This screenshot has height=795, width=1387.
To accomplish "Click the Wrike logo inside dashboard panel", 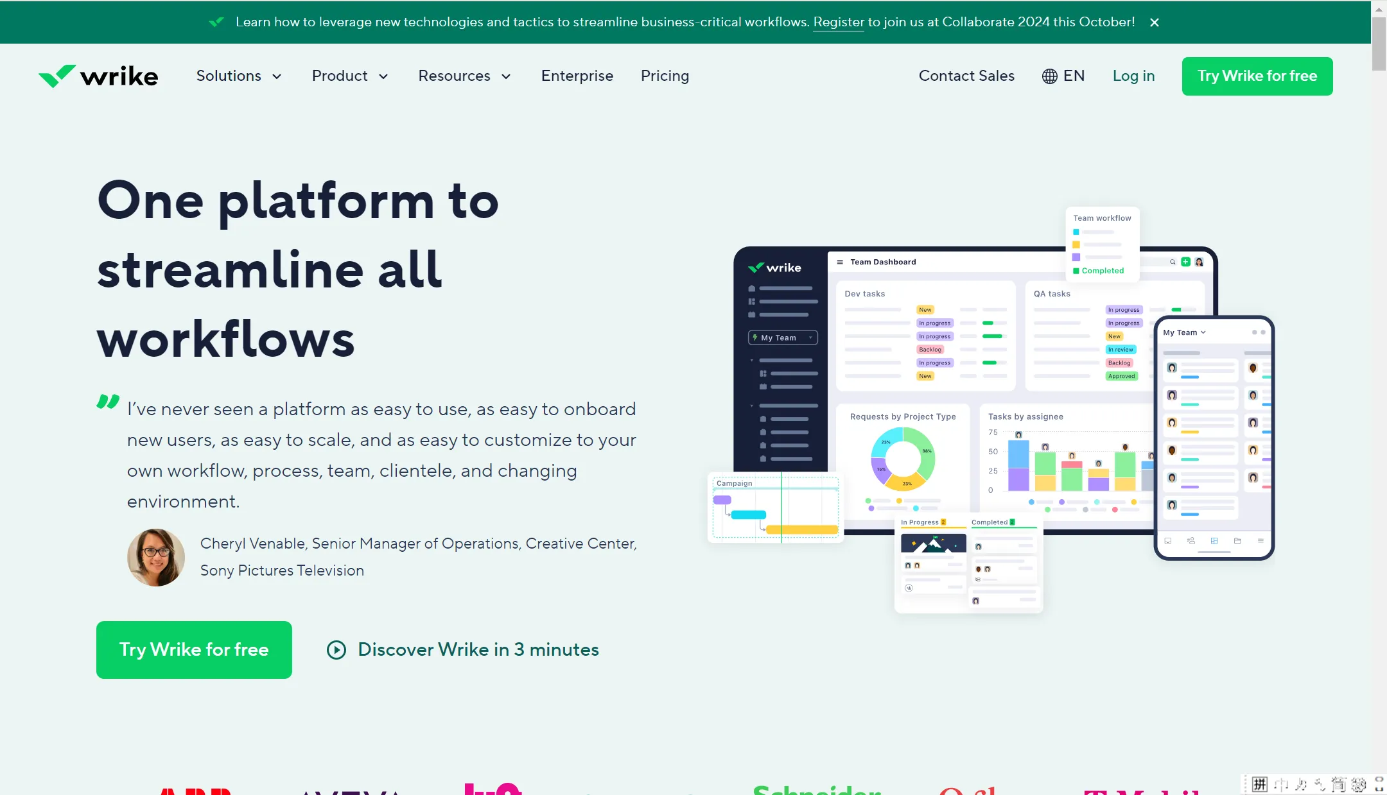I will (x=774, y=266).
